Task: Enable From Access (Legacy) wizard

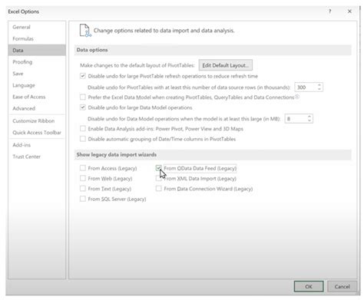Action: pyautogui.click(x=83, y=168)
